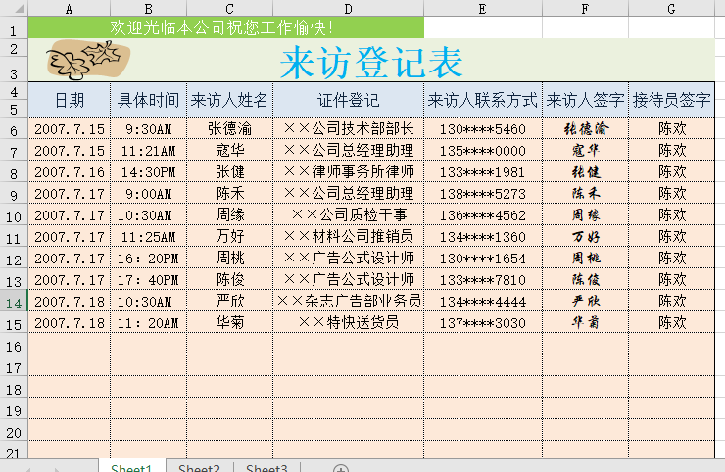The height and width of the screenshot is (472, 725).
Task: Click the cell containing 9:30AM
Action: pyautogui.click(x=148, y=128)
